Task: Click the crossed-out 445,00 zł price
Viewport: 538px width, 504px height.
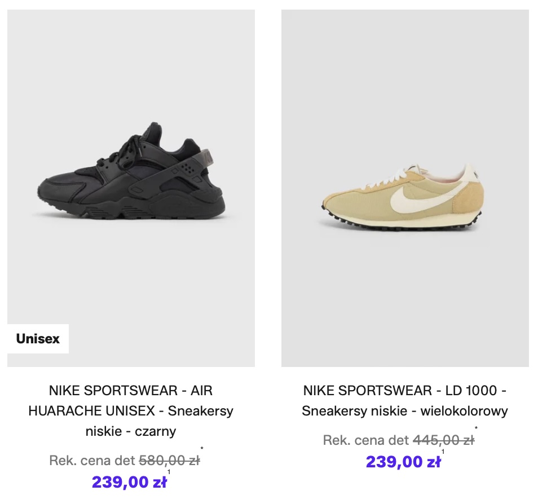Action: click(x=444, y=440)
